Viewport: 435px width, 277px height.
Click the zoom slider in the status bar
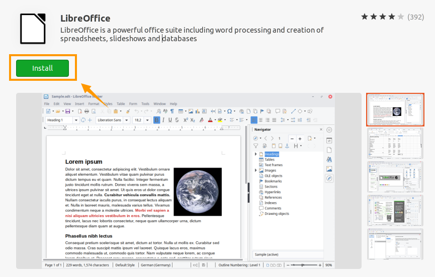pos(302,265)
